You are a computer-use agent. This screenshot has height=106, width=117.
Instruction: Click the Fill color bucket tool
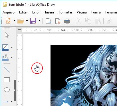click(5, 58)
